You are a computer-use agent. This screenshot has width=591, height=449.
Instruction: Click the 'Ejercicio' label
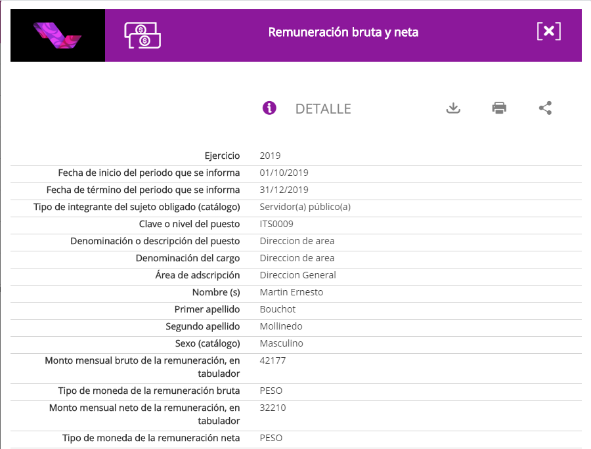tap(222, 156)
